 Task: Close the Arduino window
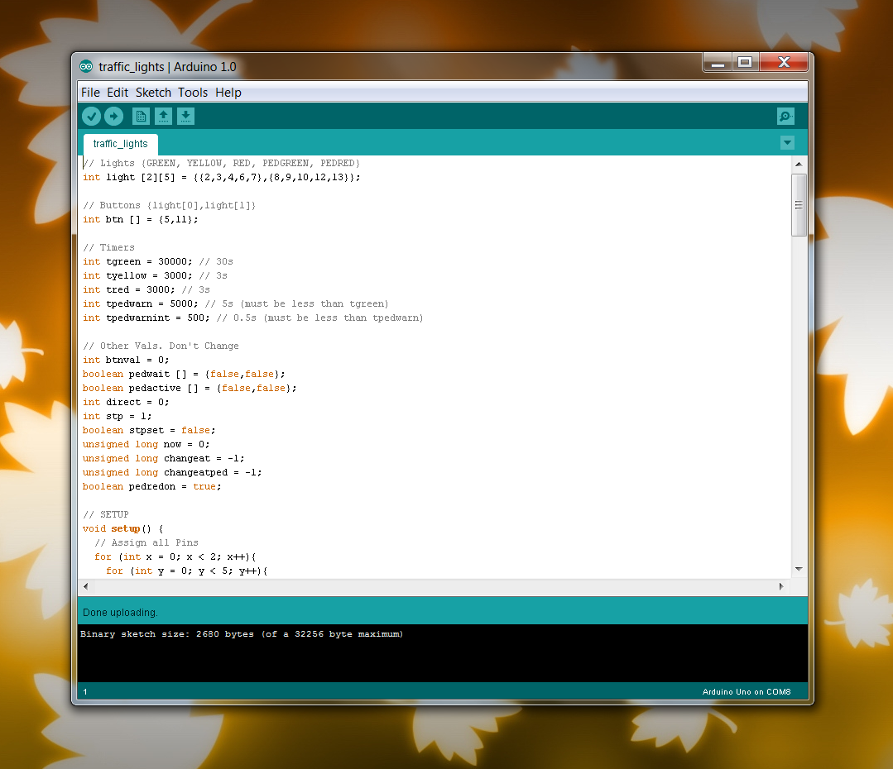click(784, 62)
